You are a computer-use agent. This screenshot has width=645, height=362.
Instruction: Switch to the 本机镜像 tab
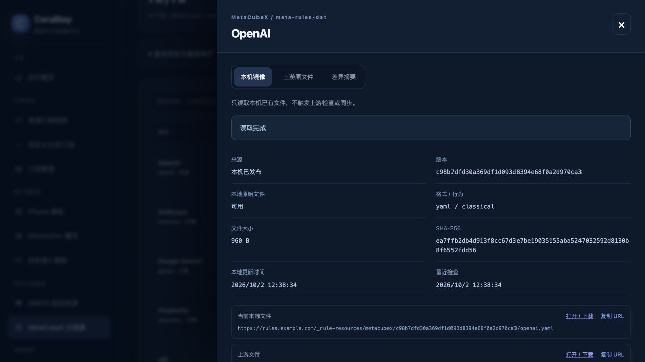coord(253,77)
